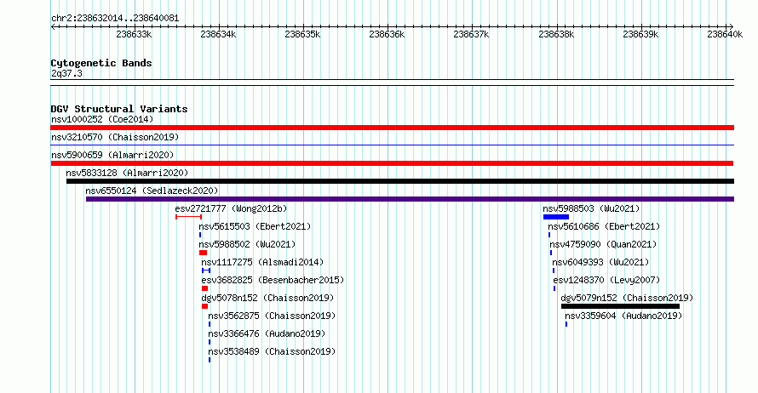Click nsv1117275 (Alsmadi2014) label
This screenshot has width=758, height=393.
coord(262,262)
